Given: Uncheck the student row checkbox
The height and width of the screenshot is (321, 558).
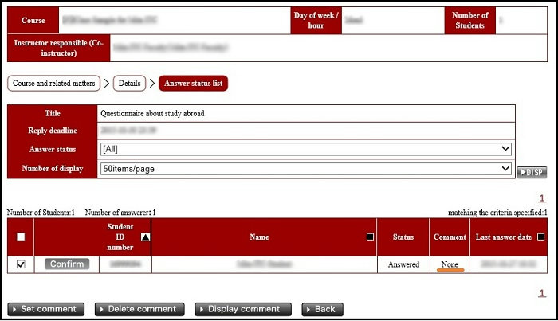Looking at the screenshot, I should tap(21, 264).
